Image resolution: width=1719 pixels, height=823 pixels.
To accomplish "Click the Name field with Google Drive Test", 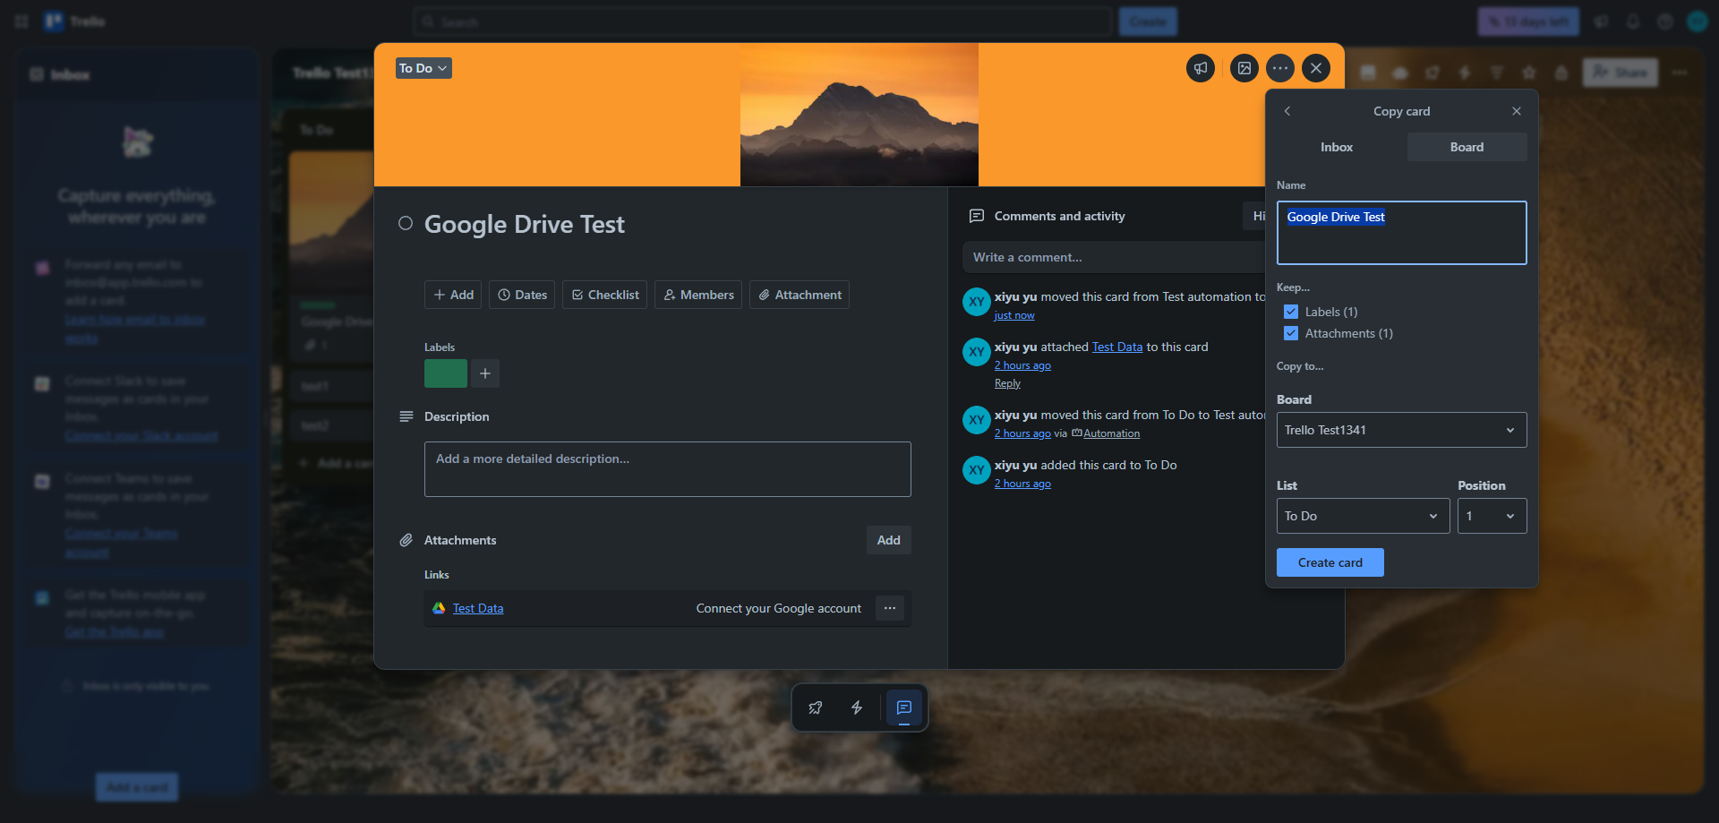I will [x=1401, y=233].
